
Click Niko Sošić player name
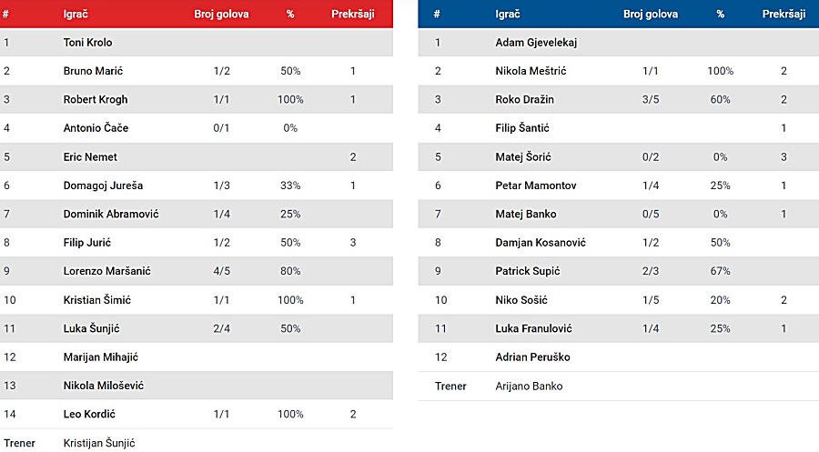point(521,299)
